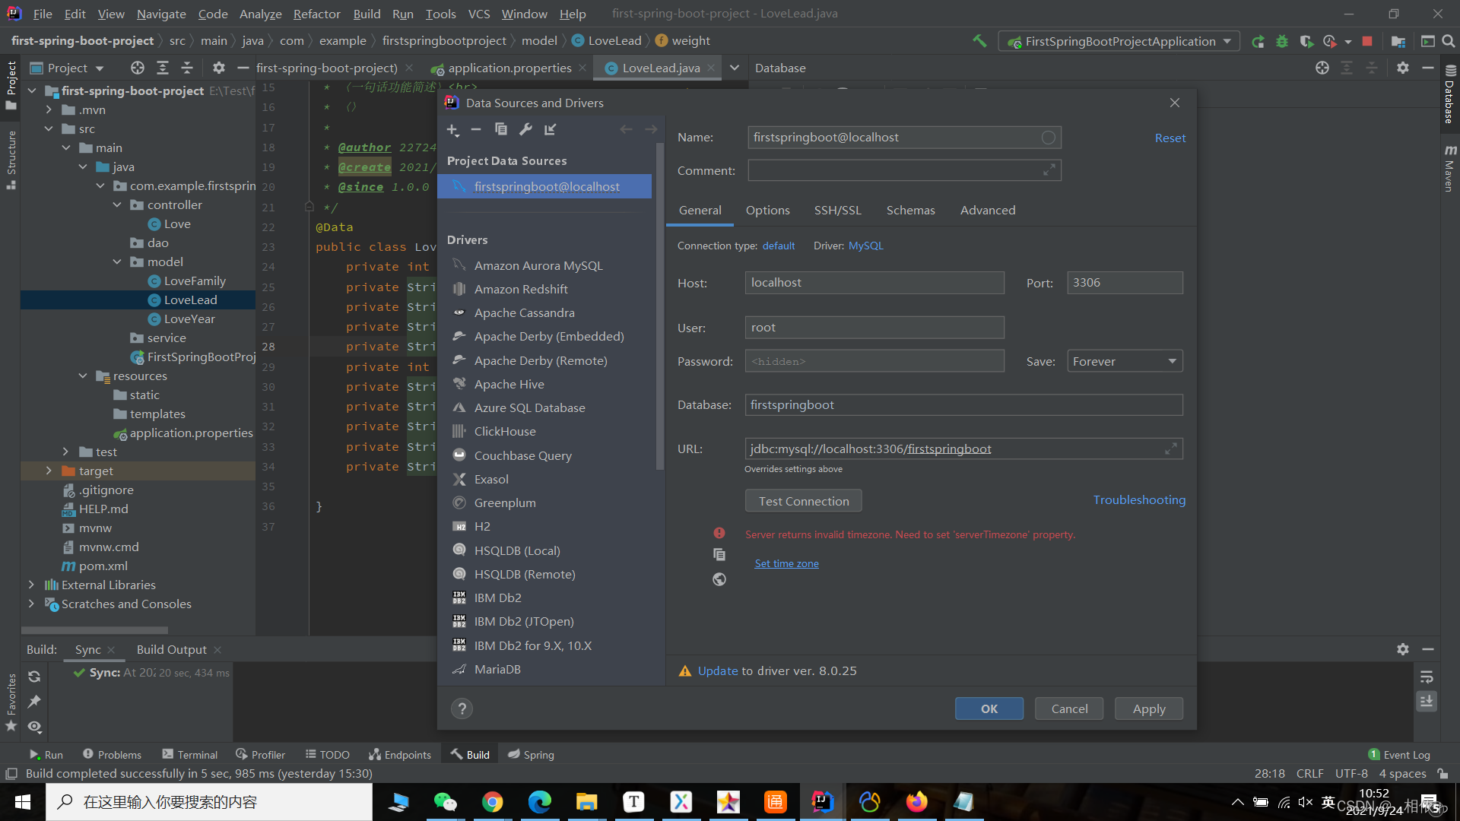
Task: Open Build panel settings gear
Action: coord(1403,650)
